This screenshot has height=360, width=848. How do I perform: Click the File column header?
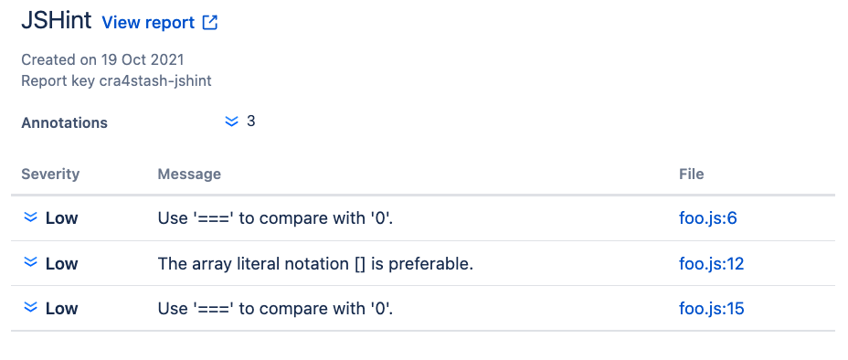coord(691,174)
